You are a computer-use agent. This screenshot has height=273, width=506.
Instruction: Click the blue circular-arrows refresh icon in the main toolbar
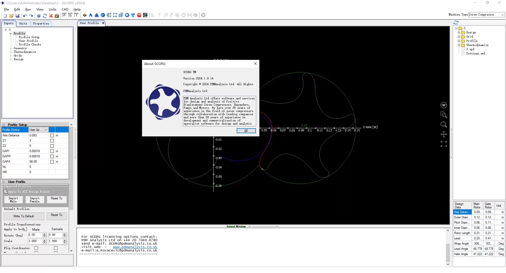click(45, 16)
